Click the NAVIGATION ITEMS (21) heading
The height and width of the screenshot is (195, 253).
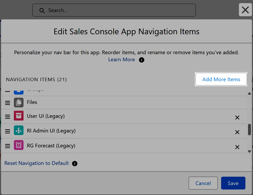coord(36,79)
